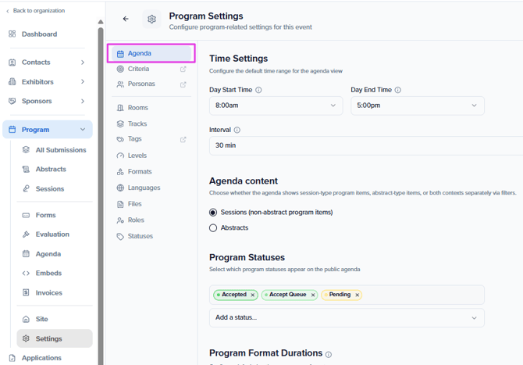Open the Day Start Time dropdown
523x365 pixels.
pyautogui.click(x=276, y=106)
